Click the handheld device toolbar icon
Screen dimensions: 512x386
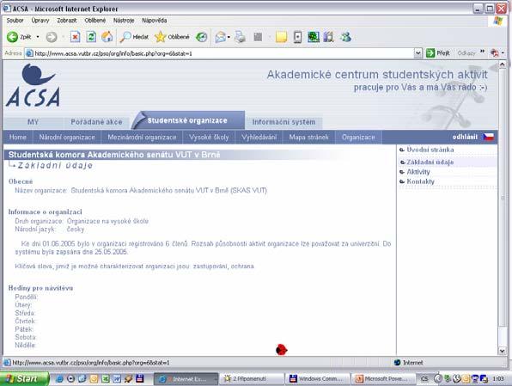pyautogui.click(x=297, y=37)
